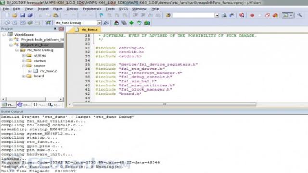Viewport: 308px width, 173px height.
Task: Click the Build target icon
Action: [x=15, y=23]
